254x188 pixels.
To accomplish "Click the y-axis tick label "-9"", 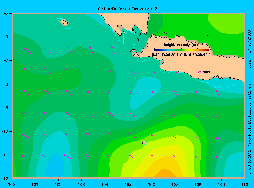I will (x=6, y=108).
